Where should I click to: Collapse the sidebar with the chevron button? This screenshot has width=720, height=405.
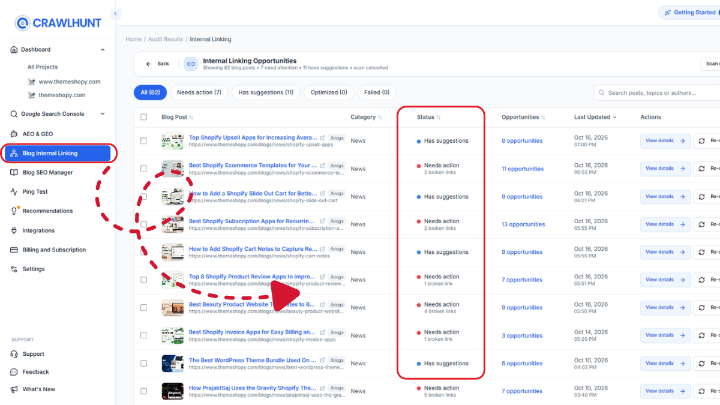116,13
